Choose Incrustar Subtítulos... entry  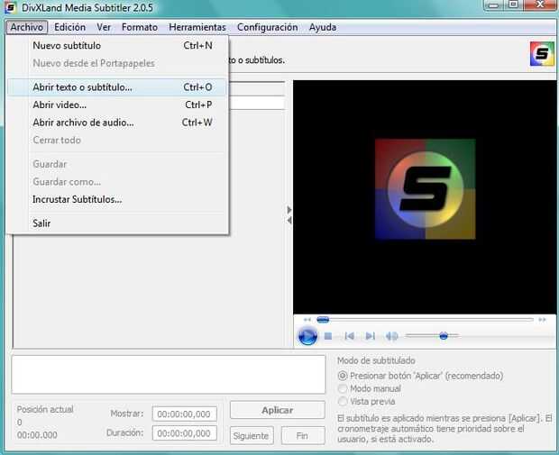tap(117, 199)
